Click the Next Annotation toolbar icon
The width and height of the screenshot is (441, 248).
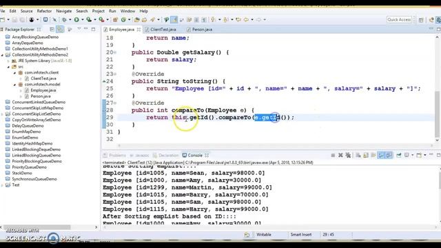213,20
